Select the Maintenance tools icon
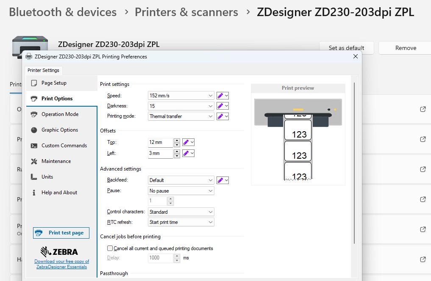This screenshot has height=281, width=431. (34, 161)
